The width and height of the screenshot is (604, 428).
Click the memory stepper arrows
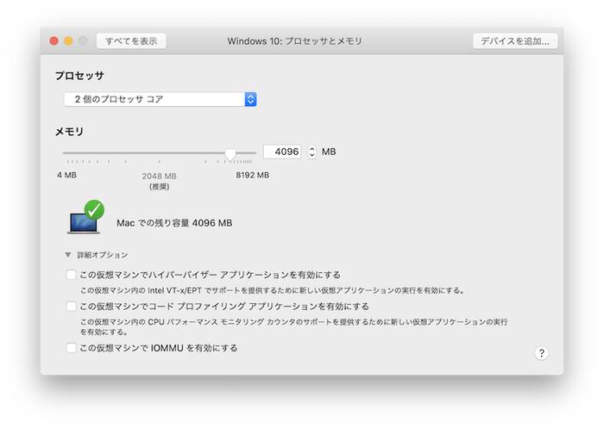click(x=312, y=152)
